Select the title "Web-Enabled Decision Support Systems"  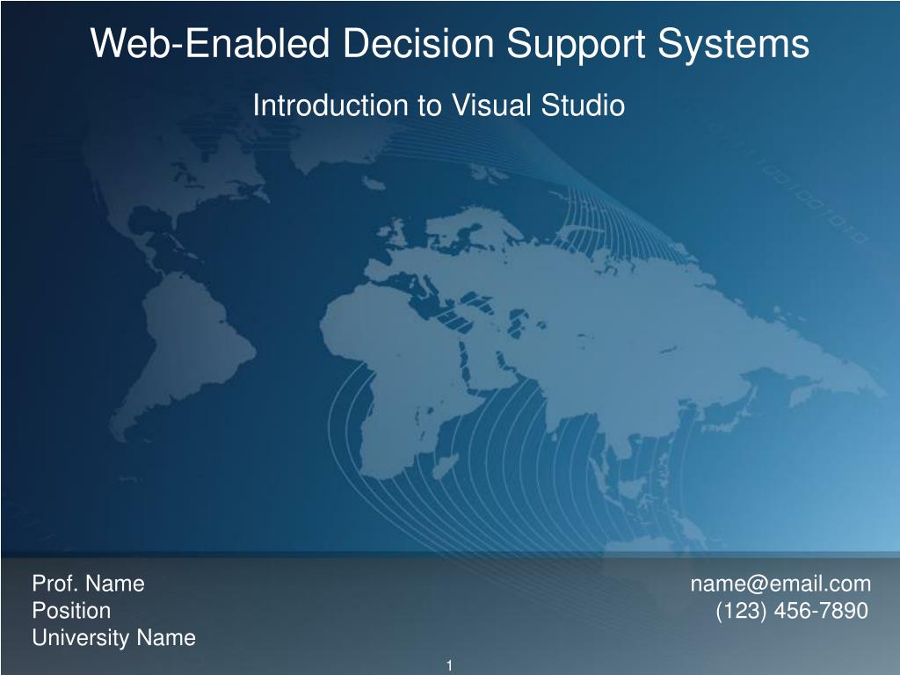449,44
